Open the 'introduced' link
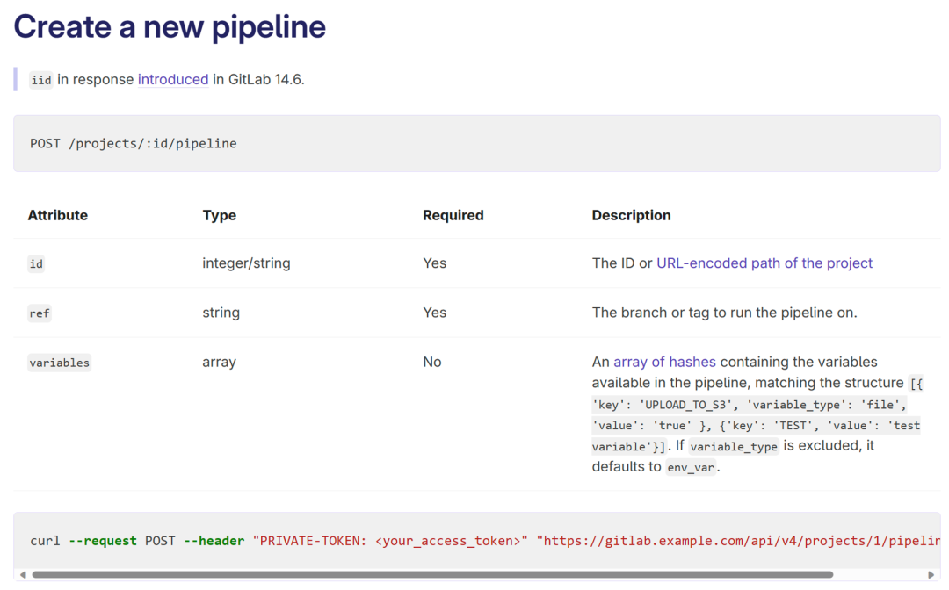Viewport: 949px width, 590px height. pyautogui.click(x=173, y=79)
